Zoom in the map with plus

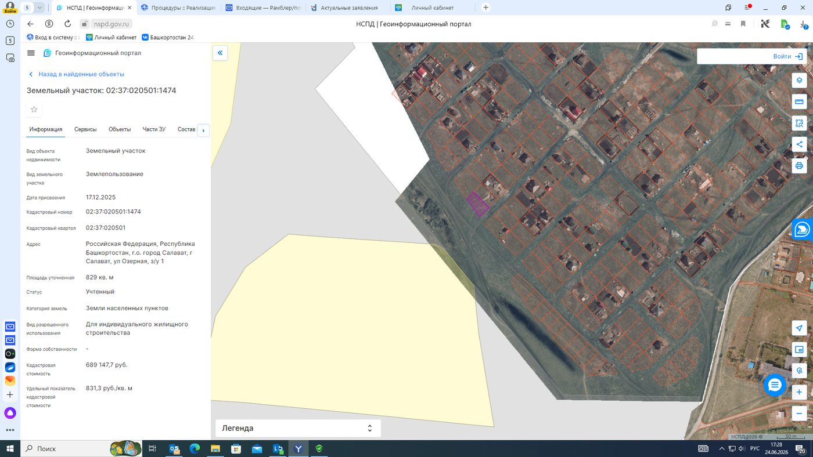coord(799,393)
